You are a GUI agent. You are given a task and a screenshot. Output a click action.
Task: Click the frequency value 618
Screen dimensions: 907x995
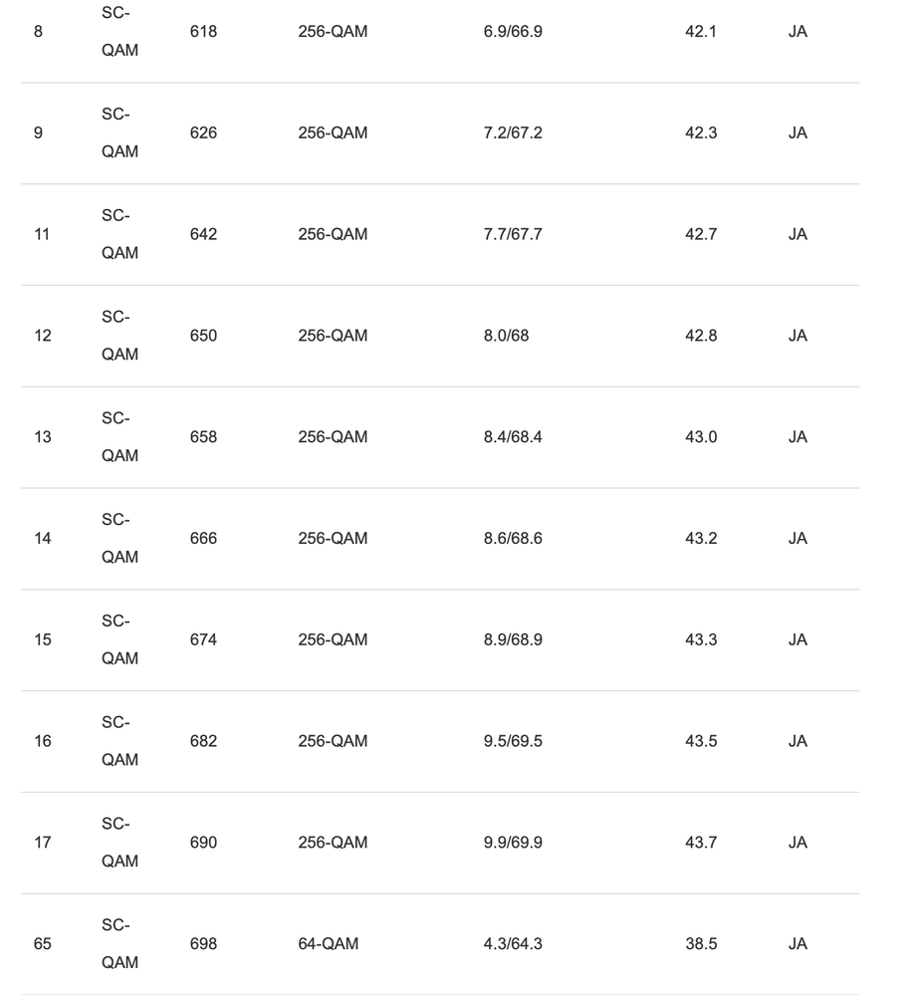click(x=203, y=32)
